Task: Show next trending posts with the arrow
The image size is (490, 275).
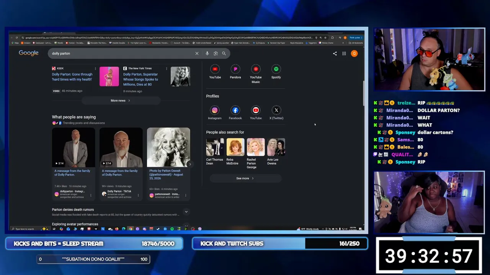Action: pos(190,164)
